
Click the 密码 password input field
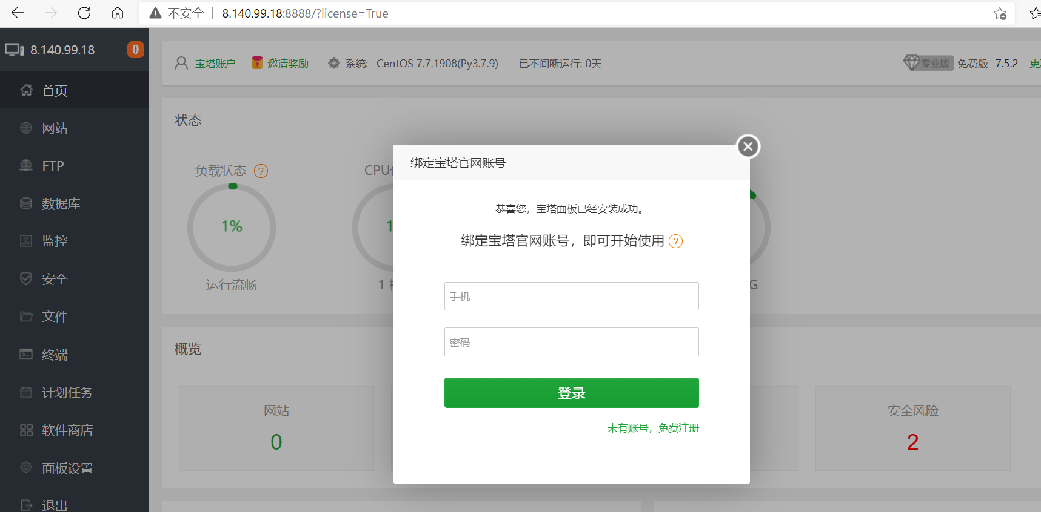pyautogui.click(x=571, y=342)
